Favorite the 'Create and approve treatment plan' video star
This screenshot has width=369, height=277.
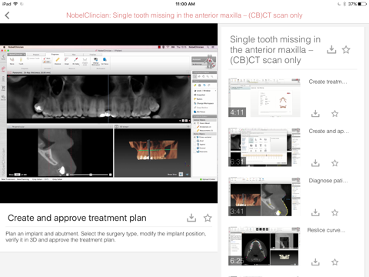[x=208, y=218]
